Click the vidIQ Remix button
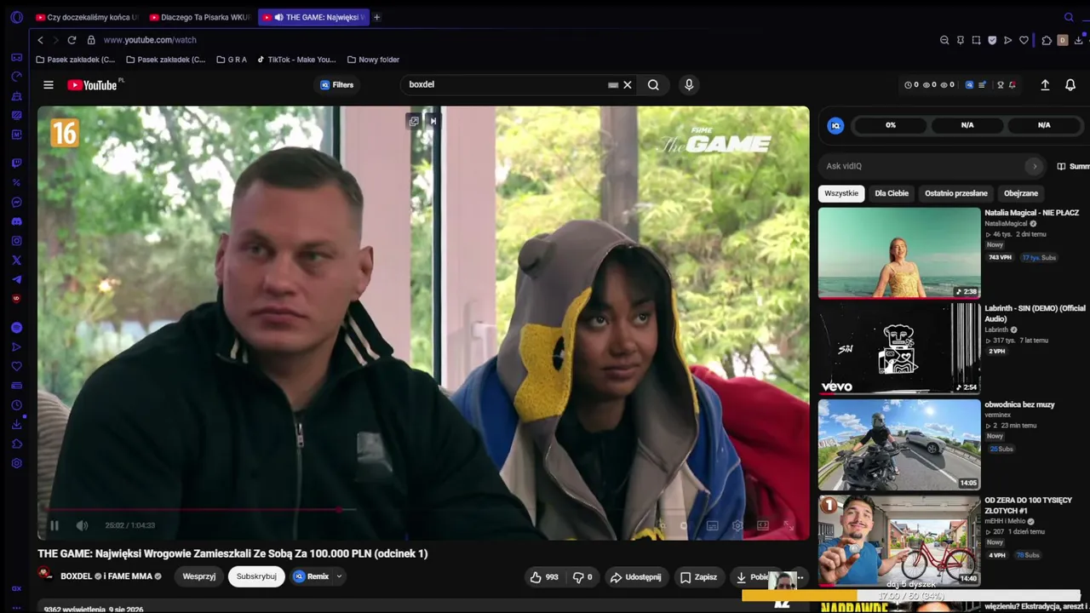 312,576
